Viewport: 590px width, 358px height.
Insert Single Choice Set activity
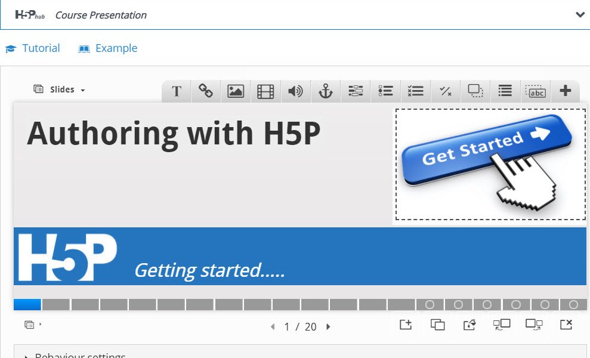tap(386, 91)
